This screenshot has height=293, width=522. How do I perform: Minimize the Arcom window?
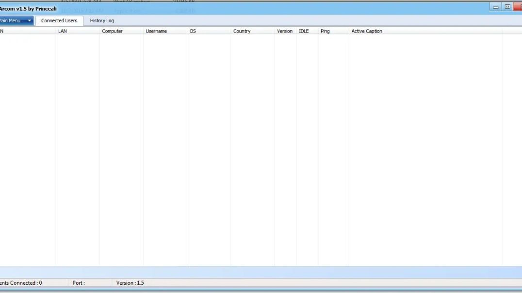[496, 7]
